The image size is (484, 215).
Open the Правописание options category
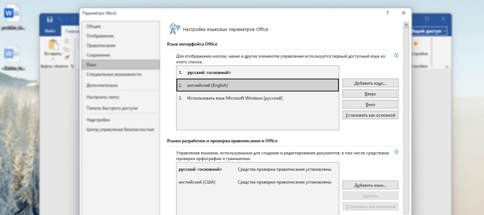pos(101,46)
